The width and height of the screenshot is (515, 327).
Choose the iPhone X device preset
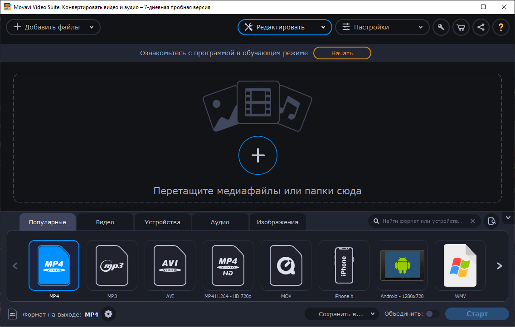(344, 265)
